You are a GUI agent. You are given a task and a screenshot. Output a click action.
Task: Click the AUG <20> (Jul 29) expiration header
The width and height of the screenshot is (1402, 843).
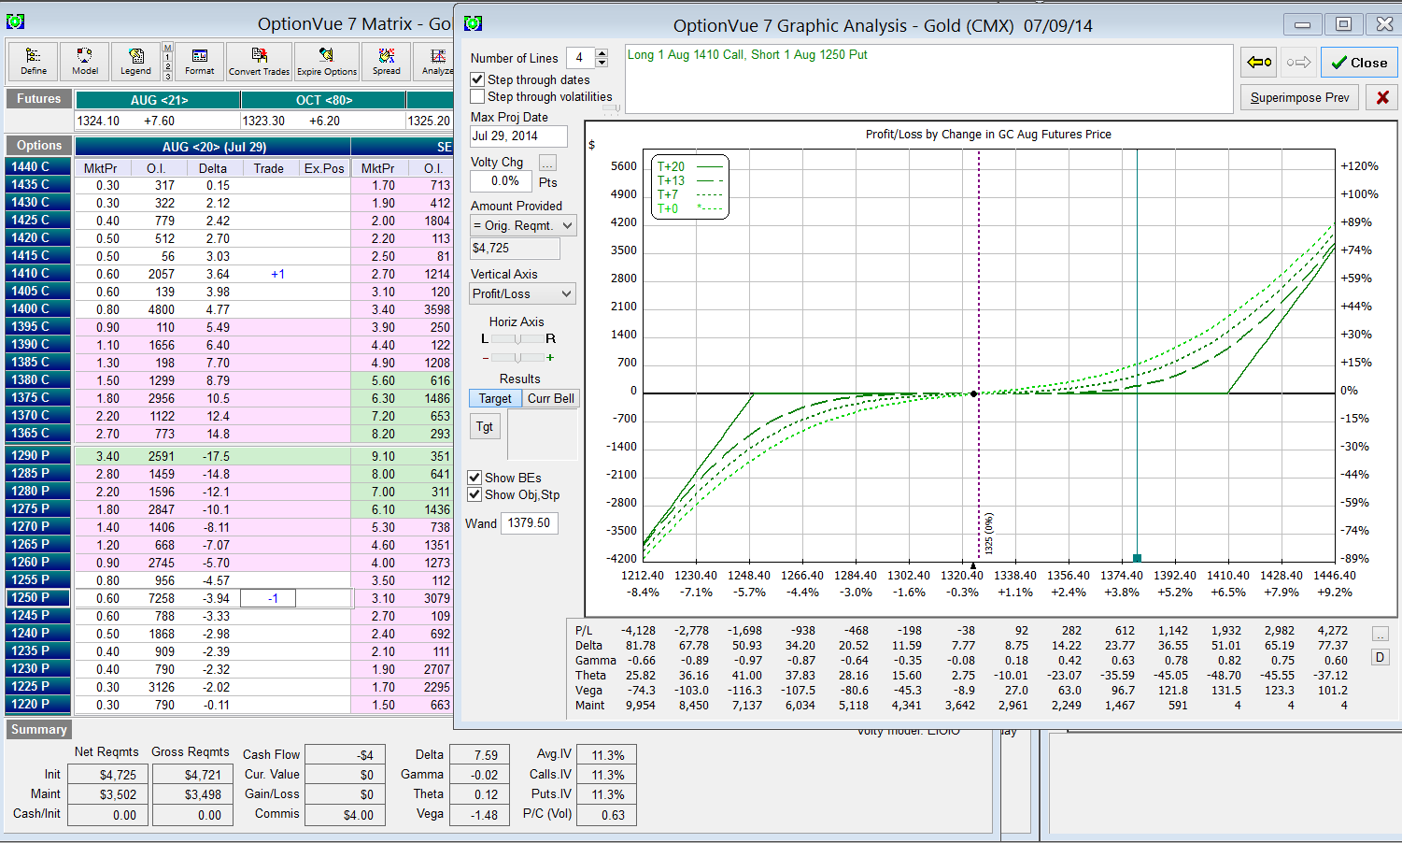point(214,147)
